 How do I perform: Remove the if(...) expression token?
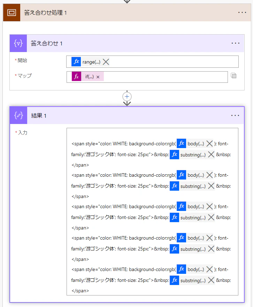click(x=98, y=77)
